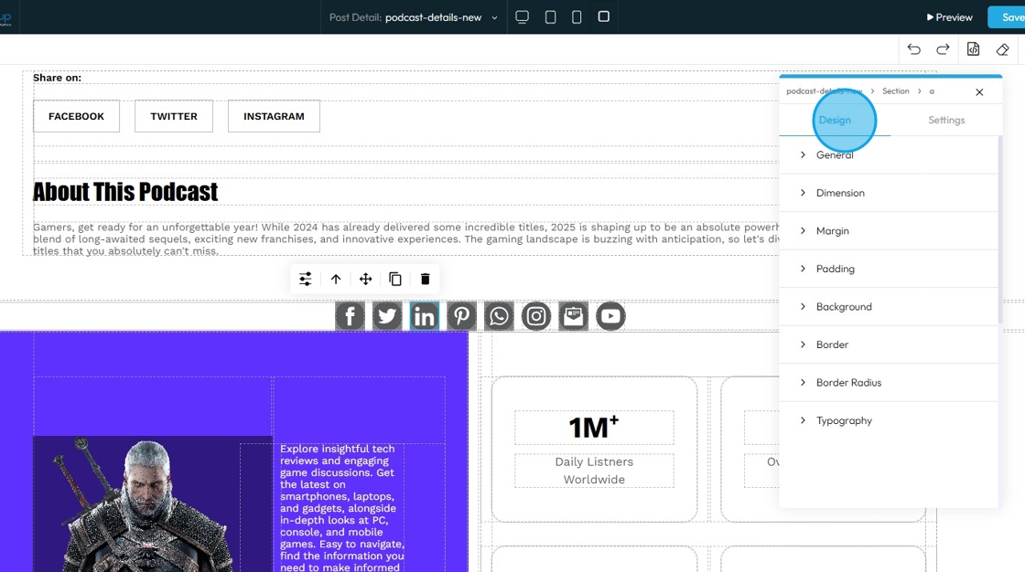The image size is (1025, 572).
Task: Click the Facebook social icon
Action: 350,317
